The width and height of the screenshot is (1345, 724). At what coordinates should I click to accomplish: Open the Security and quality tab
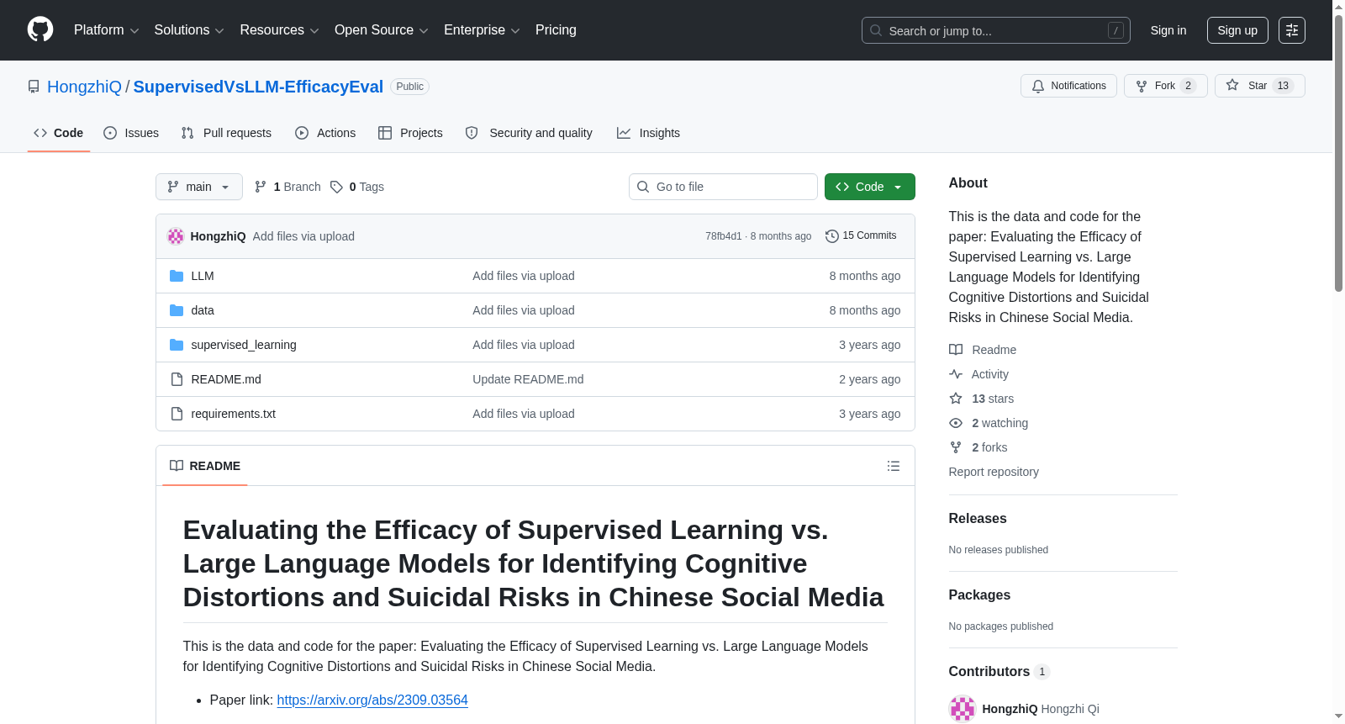click(x=529, y=133)
